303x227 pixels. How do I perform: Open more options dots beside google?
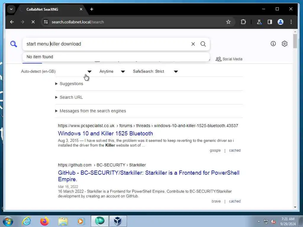coord(225,150)
